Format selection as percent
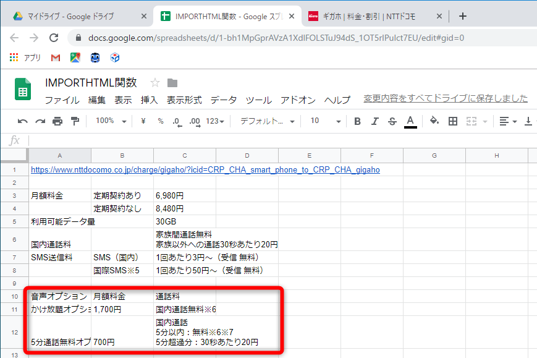The image size is (537, 358). point(159,121)
